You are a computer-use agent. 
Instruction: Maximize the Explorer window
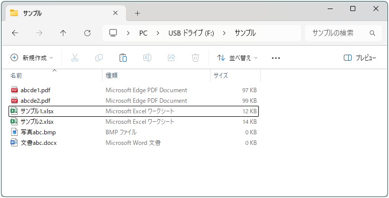[353, 9]
